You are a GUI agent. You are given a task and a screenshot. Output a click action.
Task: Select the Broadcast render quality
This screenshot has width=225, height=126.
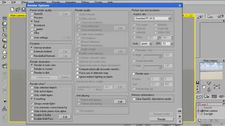[32, 25]
